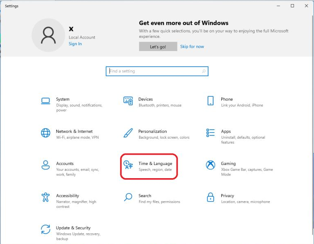Open Network & Internet globe icon

(46, 133)
